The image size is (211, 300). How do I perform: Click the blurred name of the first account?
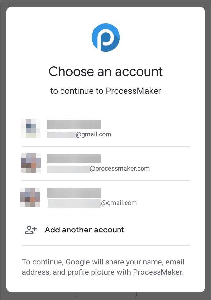coord(74,125)
